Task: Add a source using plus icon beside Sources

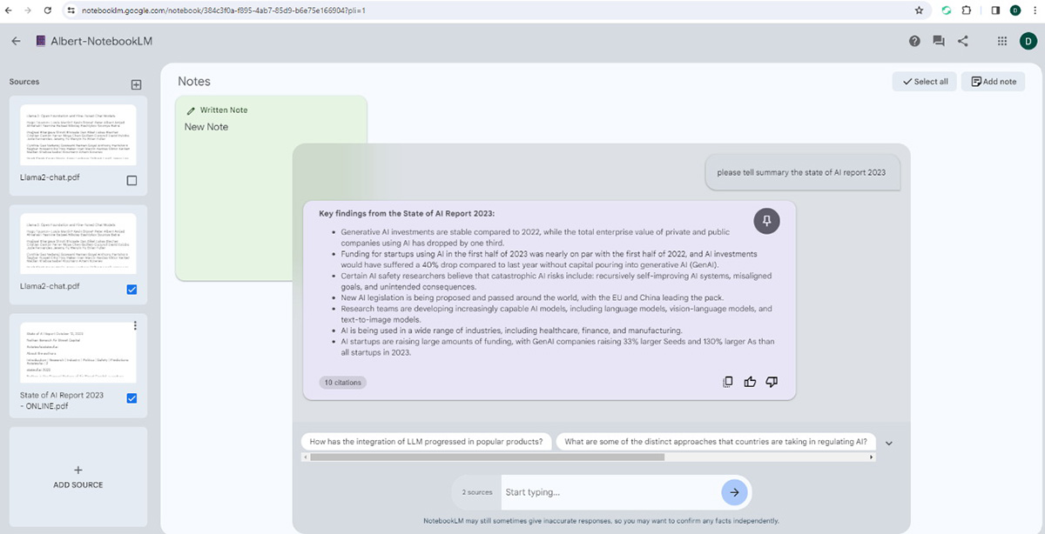Action: point(136,84)
